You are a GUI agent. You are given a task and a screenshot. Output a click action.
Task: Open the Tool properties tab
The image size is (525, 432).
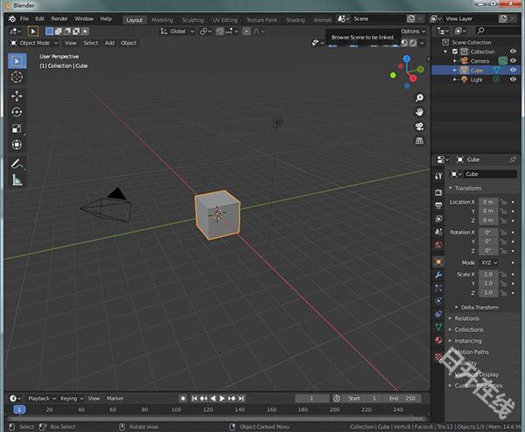[438, 176]
